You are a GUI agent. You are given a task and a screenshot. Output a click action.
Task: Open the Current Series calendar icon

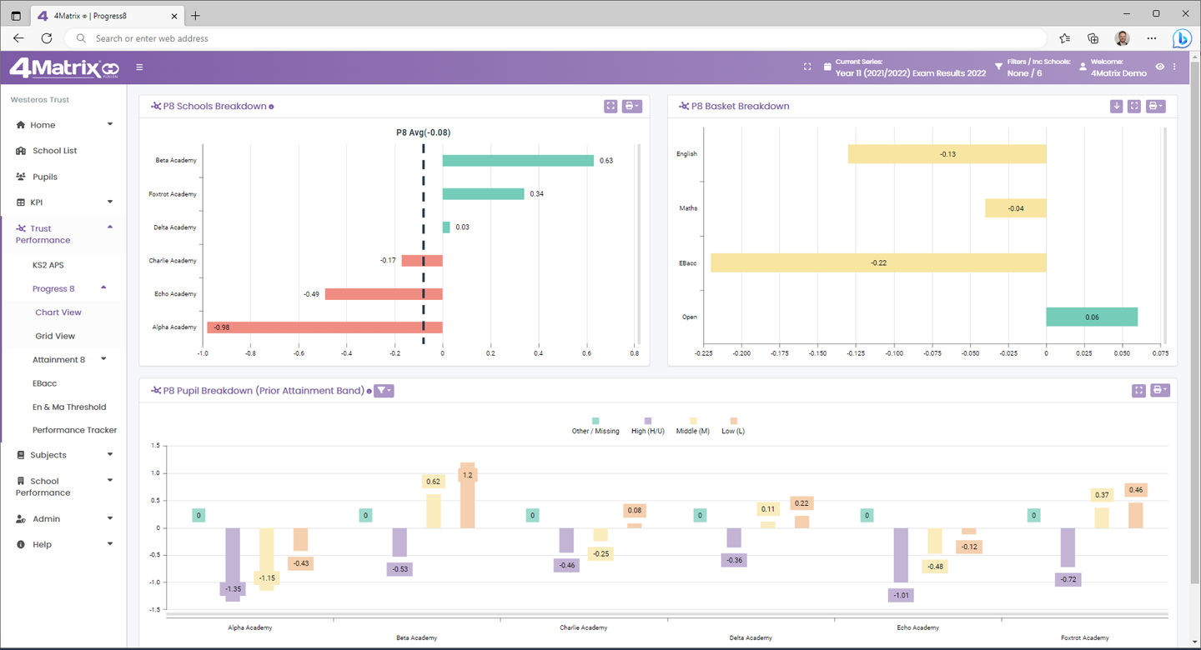[x=827, y=67]
